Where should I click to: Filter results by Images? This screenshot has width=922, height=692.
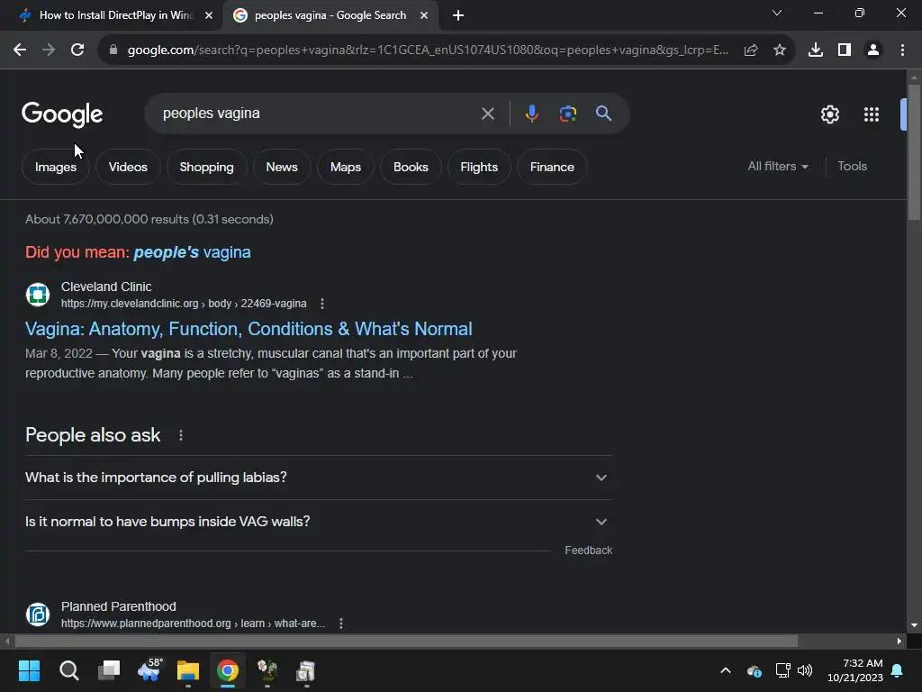tap(55, 167)
